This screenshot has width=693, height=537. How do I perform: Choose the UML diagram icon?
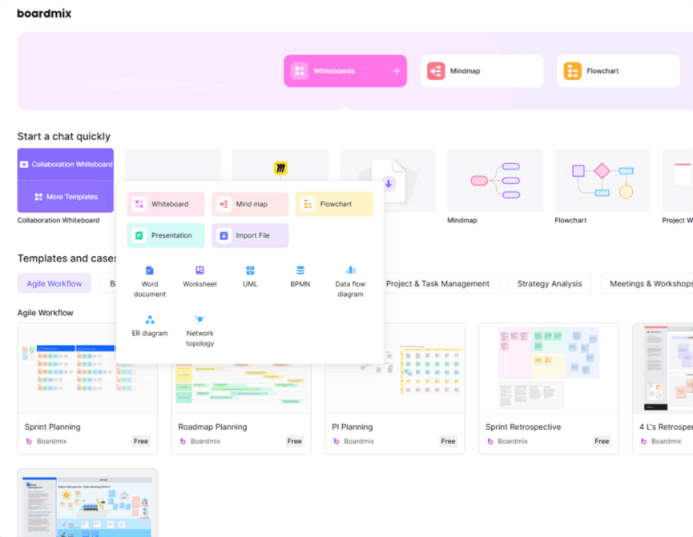click(x=250, y=271)
